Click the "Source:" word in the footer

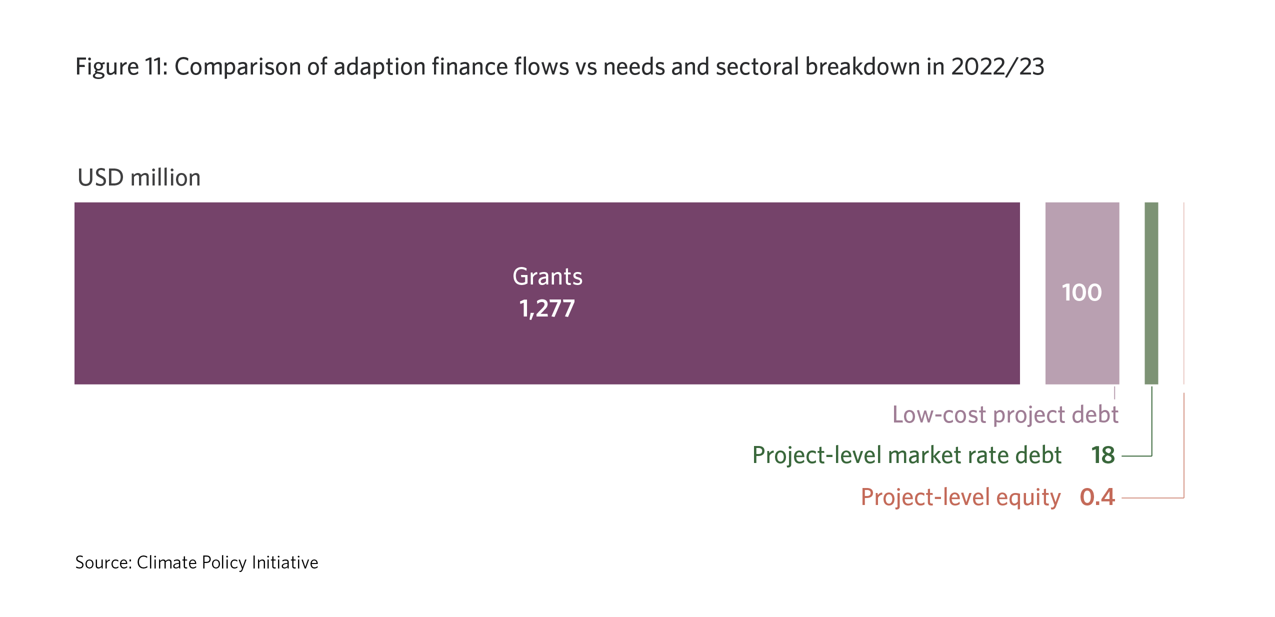(103, 562)
